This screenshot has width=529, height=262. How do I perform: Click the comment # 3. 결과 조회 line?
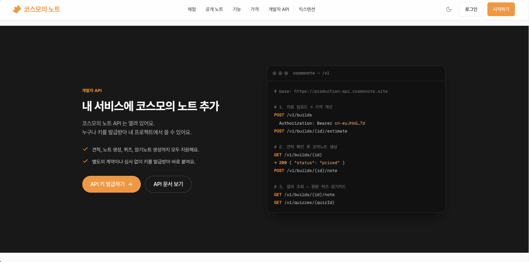310,187
